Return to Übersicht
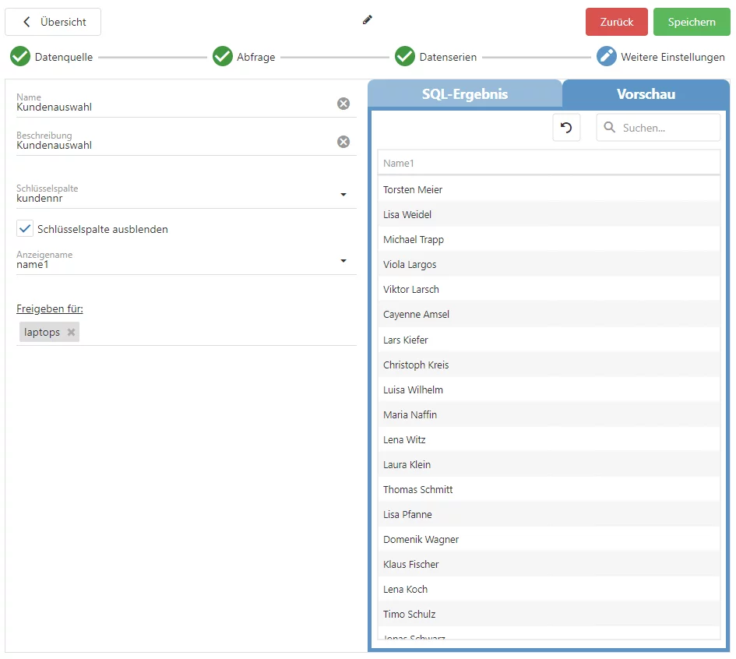 click(x=53, y=22)
